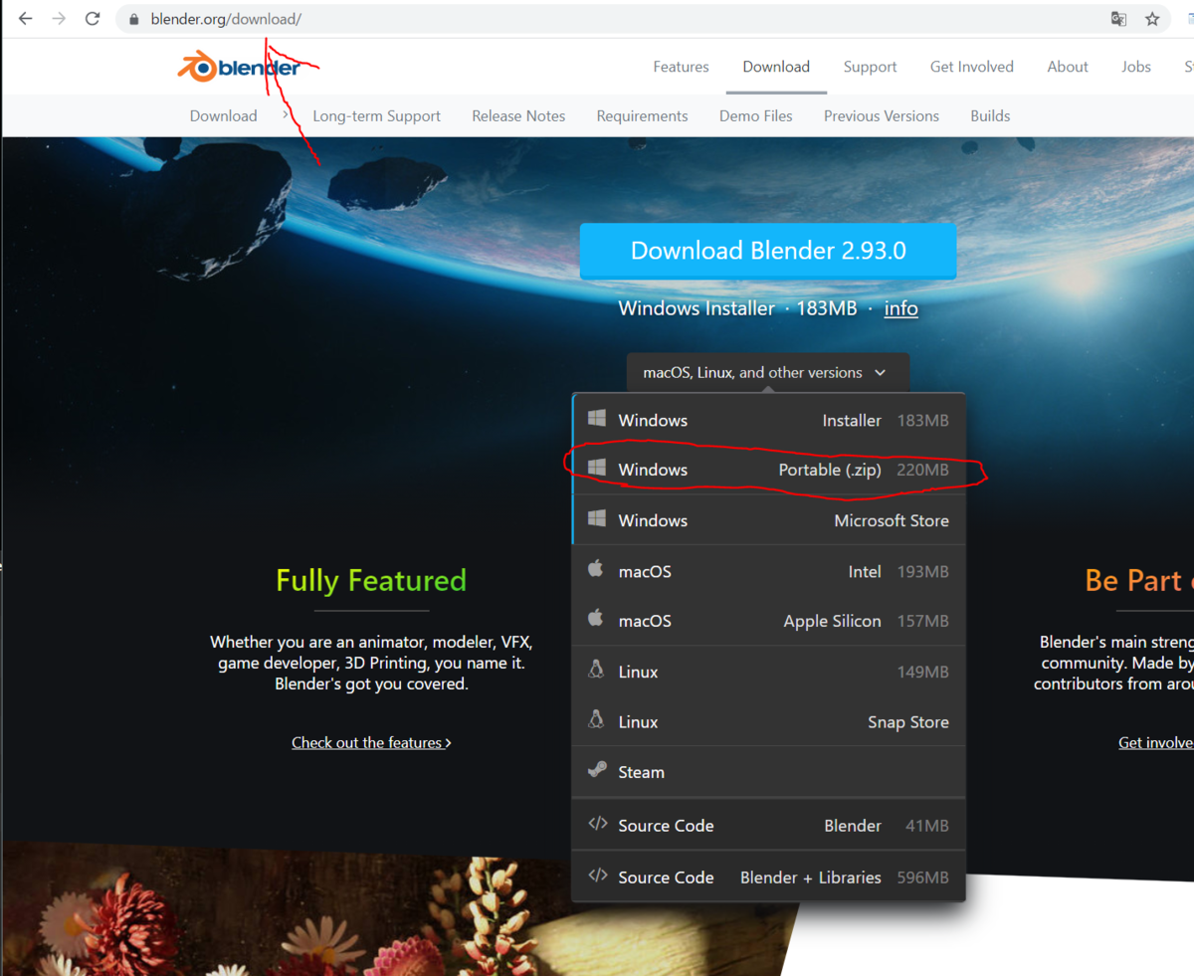Click the Steam logo icon
Image resolution: width=1194 pixels, height=976 pixels.
pyautogui.click(x=597, y=770)
